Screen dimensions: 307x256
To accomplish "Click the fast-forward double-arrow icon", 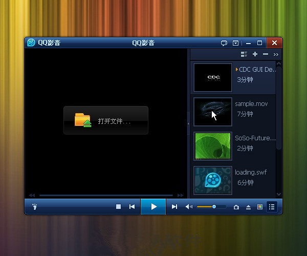I will click(180, 195).
